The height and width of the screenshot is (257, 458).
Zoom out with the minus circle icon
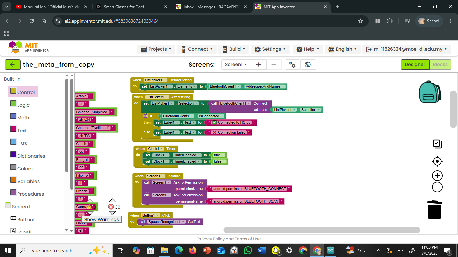click(x=437, y=187)
